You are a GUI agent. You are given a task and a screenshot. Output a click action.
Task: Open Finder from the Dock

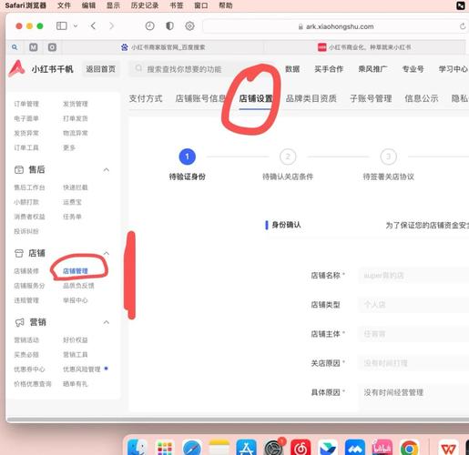pyautogui.click(x=138, y=448)
